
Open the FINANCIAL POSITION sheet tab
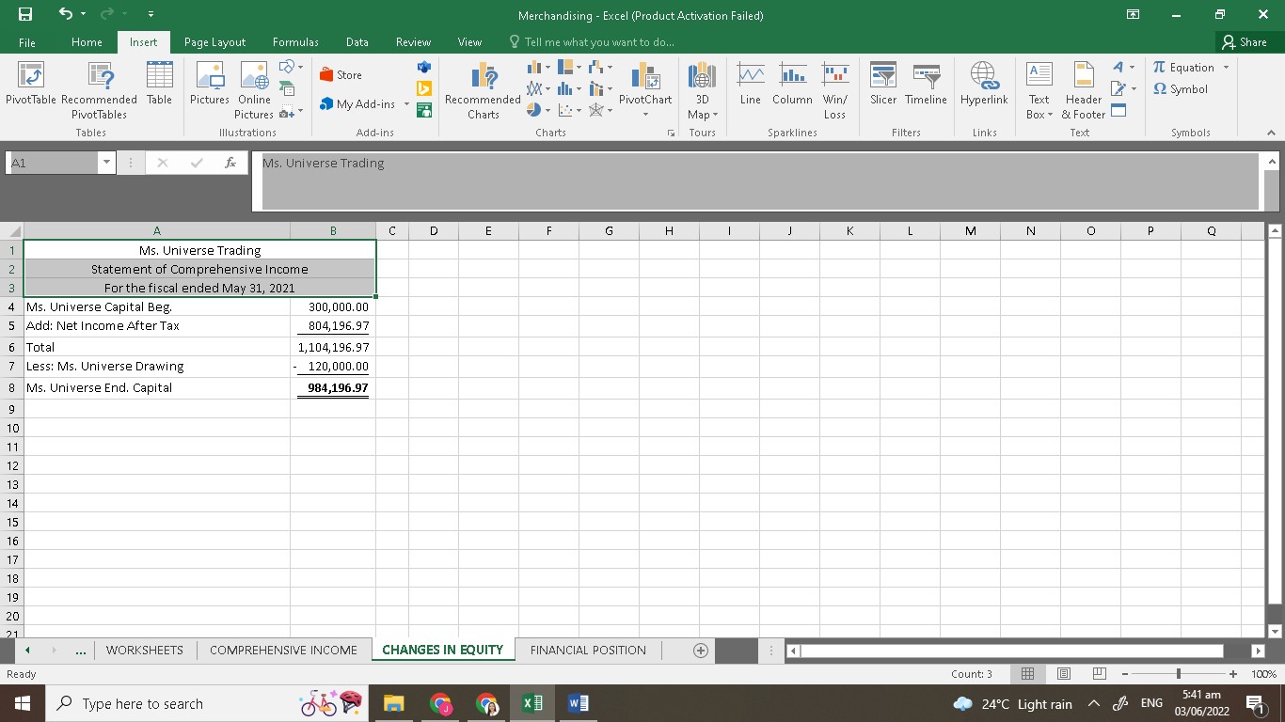click(588, 650)
